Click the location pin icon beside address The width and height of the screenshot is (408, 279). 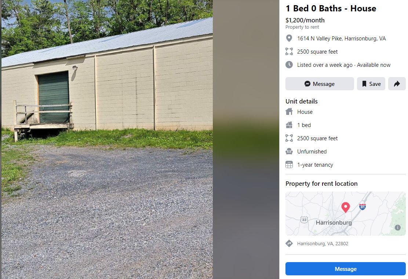[289, 38]
